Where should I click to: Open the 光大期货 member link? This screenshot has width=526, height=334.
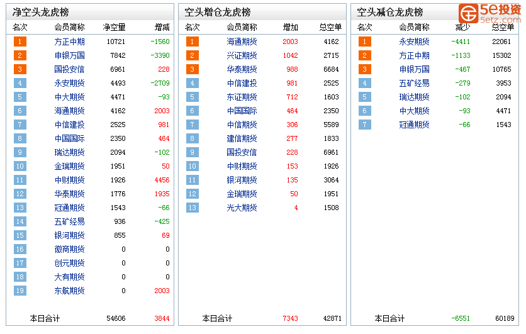click(242, 208)
